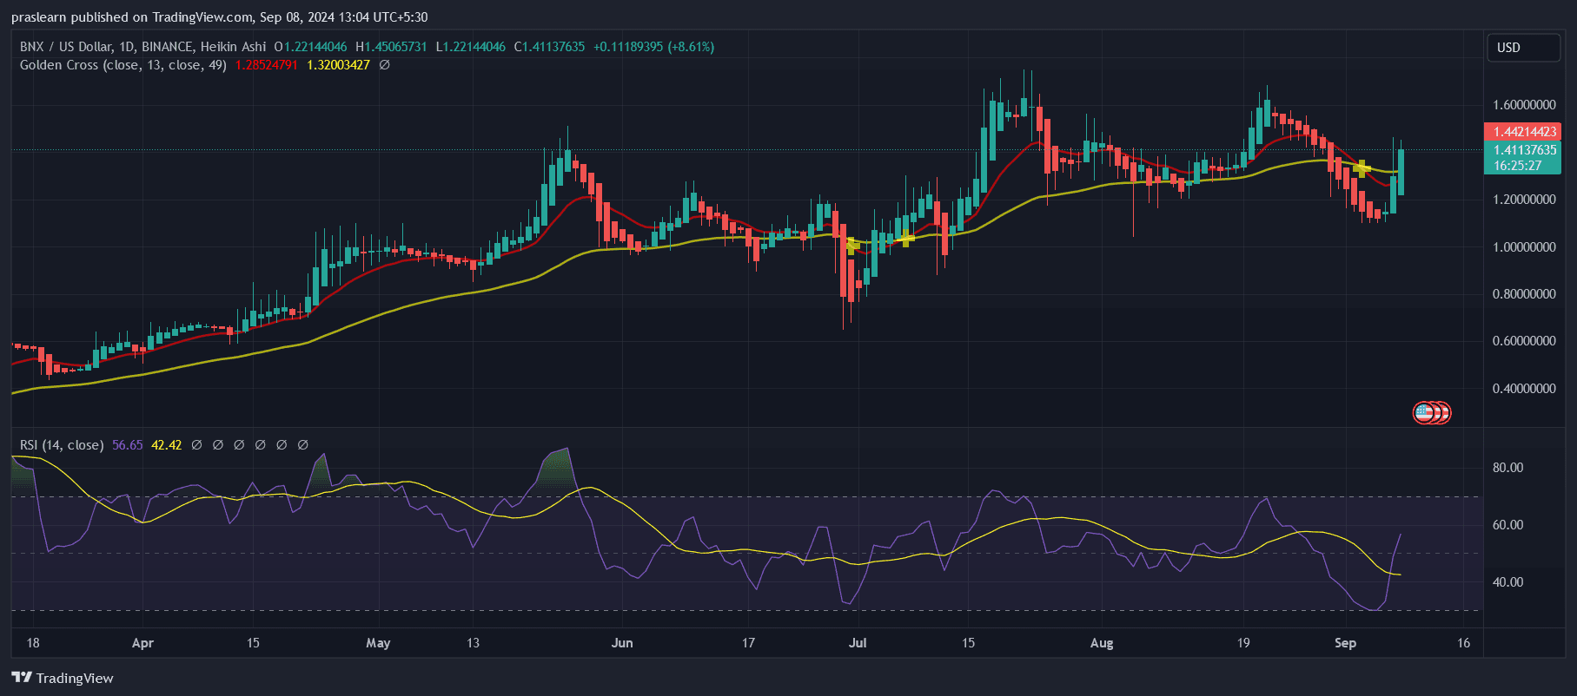The height and width of the screenshot is (696, 1577).
Task: Click the low value L1.22144046
Action: tap(470, 47)
